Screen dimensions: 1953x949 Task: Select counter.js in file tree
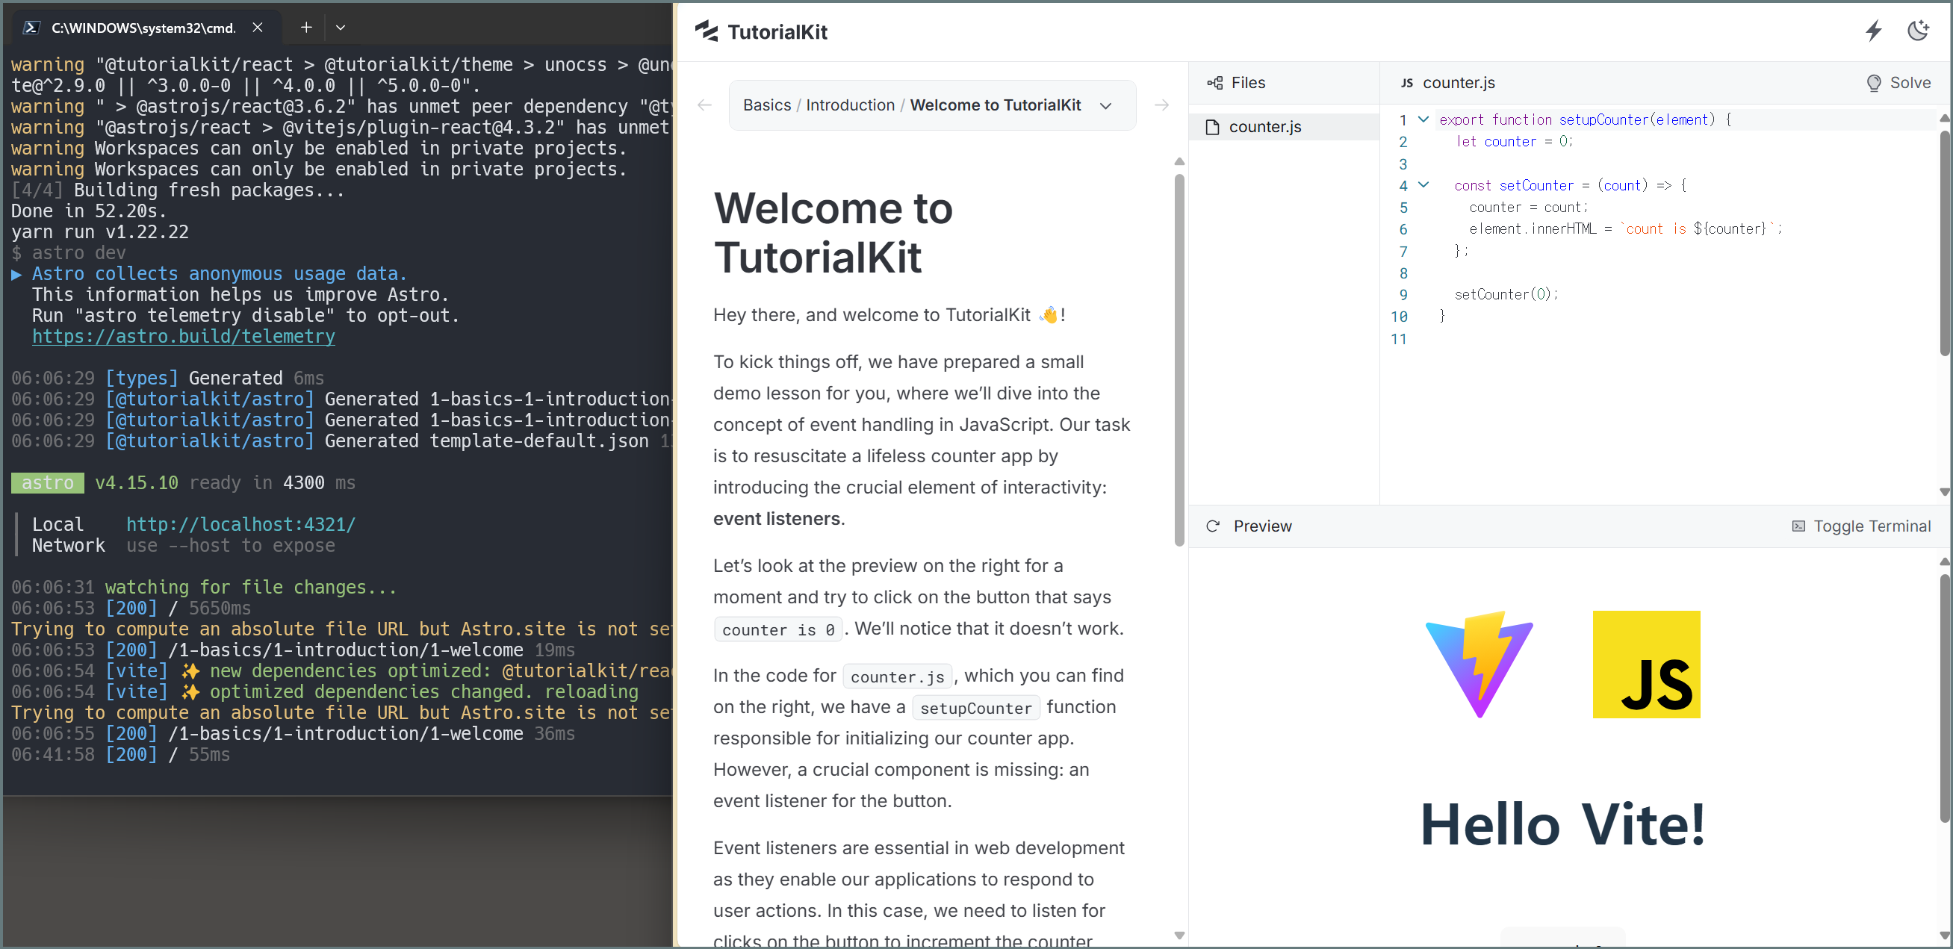pyautogui.click(x=1264, y=128)
